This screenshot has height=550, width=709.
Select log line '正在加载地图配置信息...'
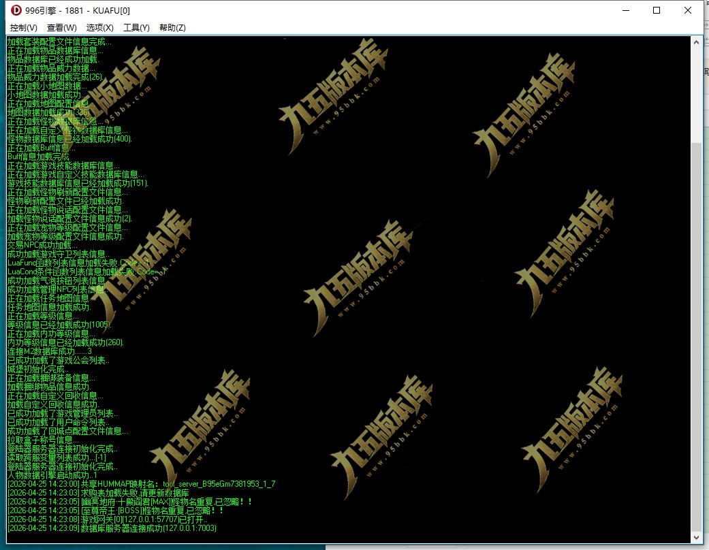tap(51, 103)
